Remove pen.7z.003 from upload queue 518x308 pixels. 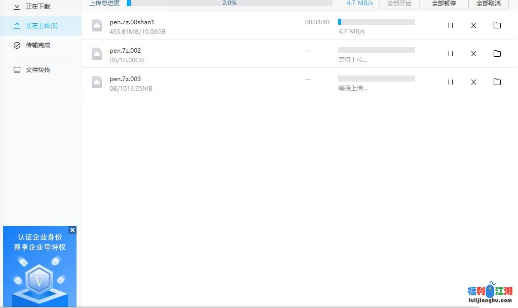pyautogui.click(x=473, y=82)
